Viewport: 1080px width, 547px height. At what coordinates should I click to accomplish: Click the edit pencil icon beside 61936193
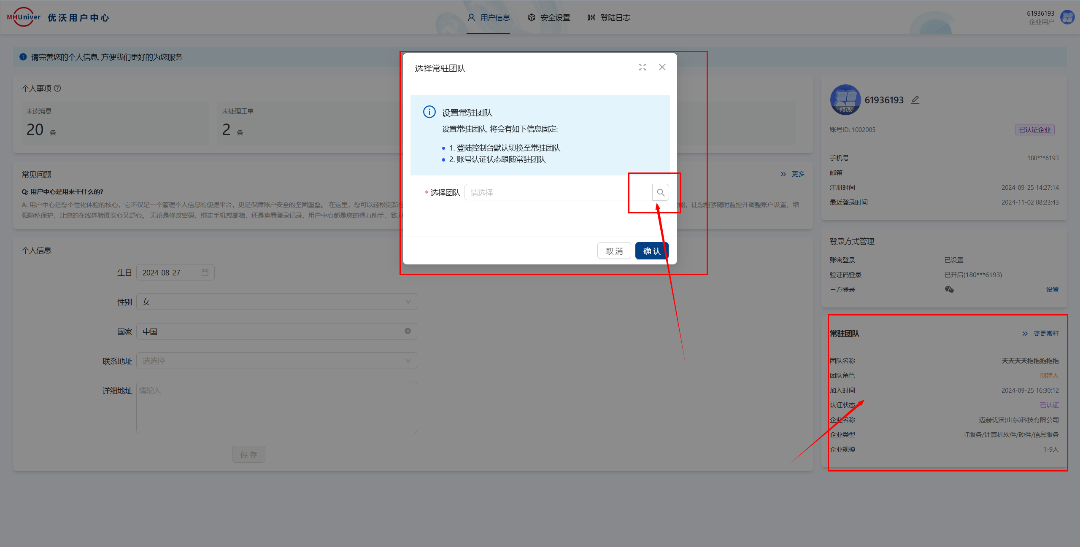click(915, 100)
